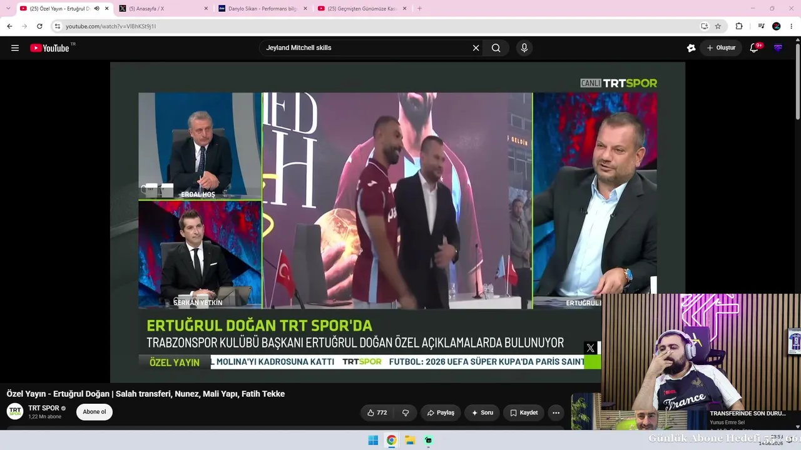This screenshot has height=450, width=801.
Task: Bookmark this page with the star
Action: pyautogui.click(x=718, y=26)
